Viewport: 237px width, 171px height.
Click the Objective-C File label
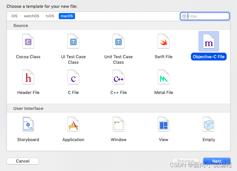pyautogui.click(x=209, y=57)
